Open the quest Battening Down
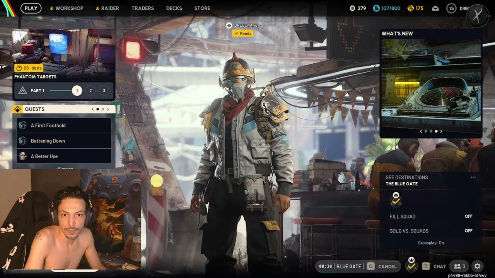Viewport: 495px width, 278px height. click(64, 141)
